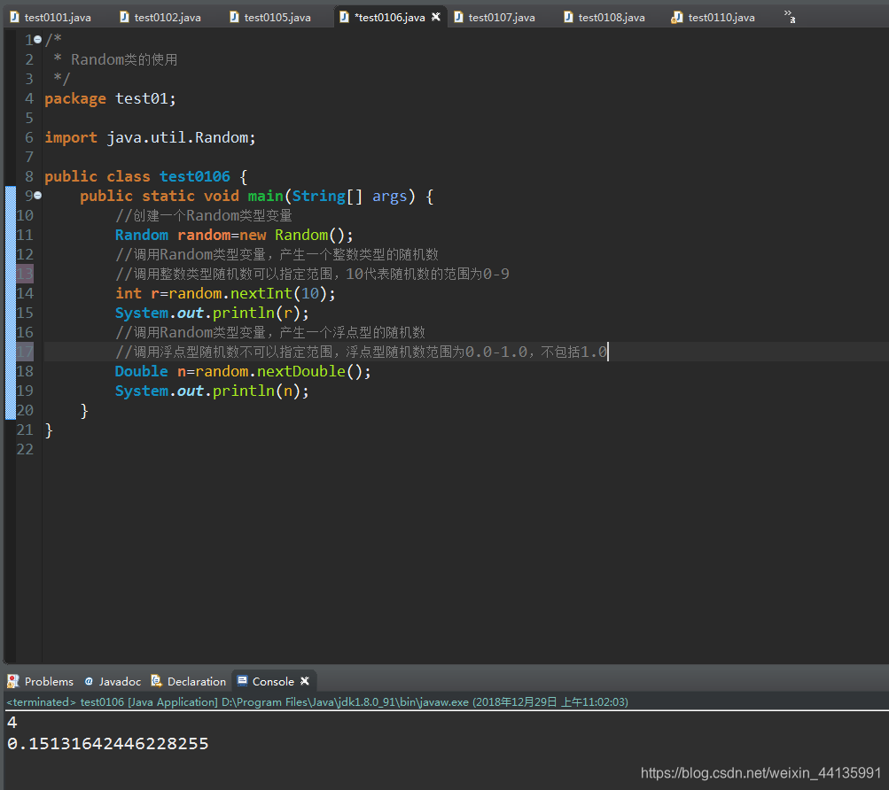The width and height of the screenshot is (889, 790).
Task: Select the test0105.java editor tab
Action: pos(277,18)
